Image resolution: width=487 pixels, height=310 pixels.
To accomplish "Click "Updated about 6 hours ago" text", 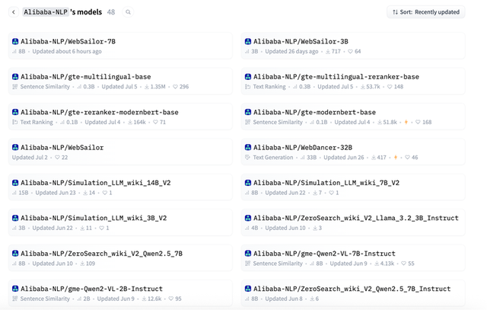I will [x=67, y=51].
